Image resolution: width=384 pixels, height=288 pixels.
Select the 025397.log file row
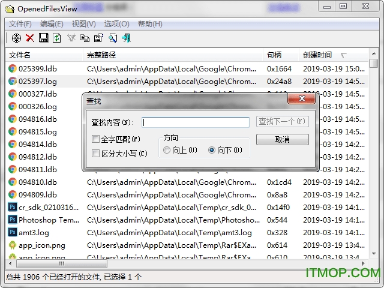click(x=187, y=82)
